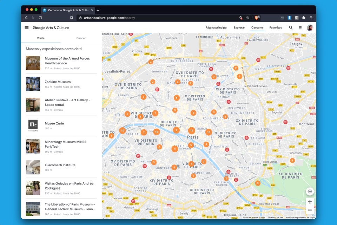The width and height of the screenshot is (337, 225).
Task: Open the Google apps grid
Action: tap(300, 28)
